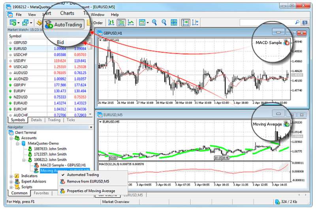Click the EURUSD,M5 chart window icon
This screenshot has width=316, height=210.
[100, 115]
